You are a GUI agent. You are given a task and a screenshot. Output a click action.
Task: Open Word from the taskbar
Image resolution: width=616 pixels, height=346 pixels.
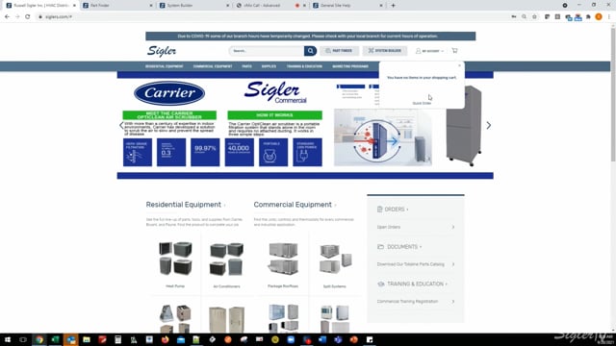pos(322,339)
